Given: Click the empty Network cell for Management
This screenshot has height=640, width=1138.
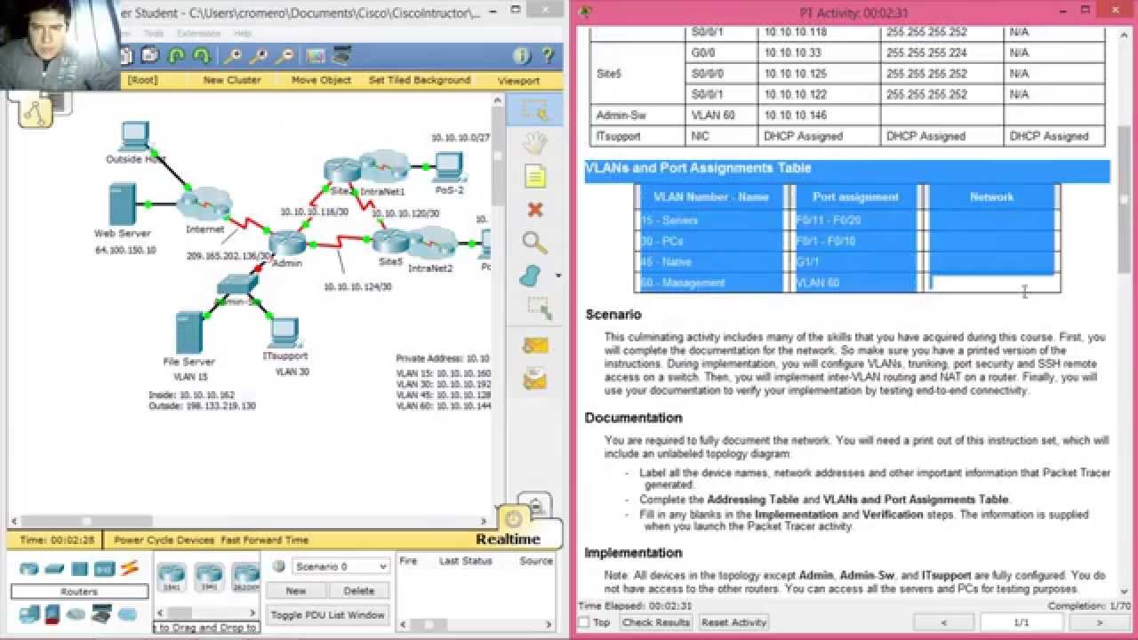Looking at the screenshot, I should 992,283.
